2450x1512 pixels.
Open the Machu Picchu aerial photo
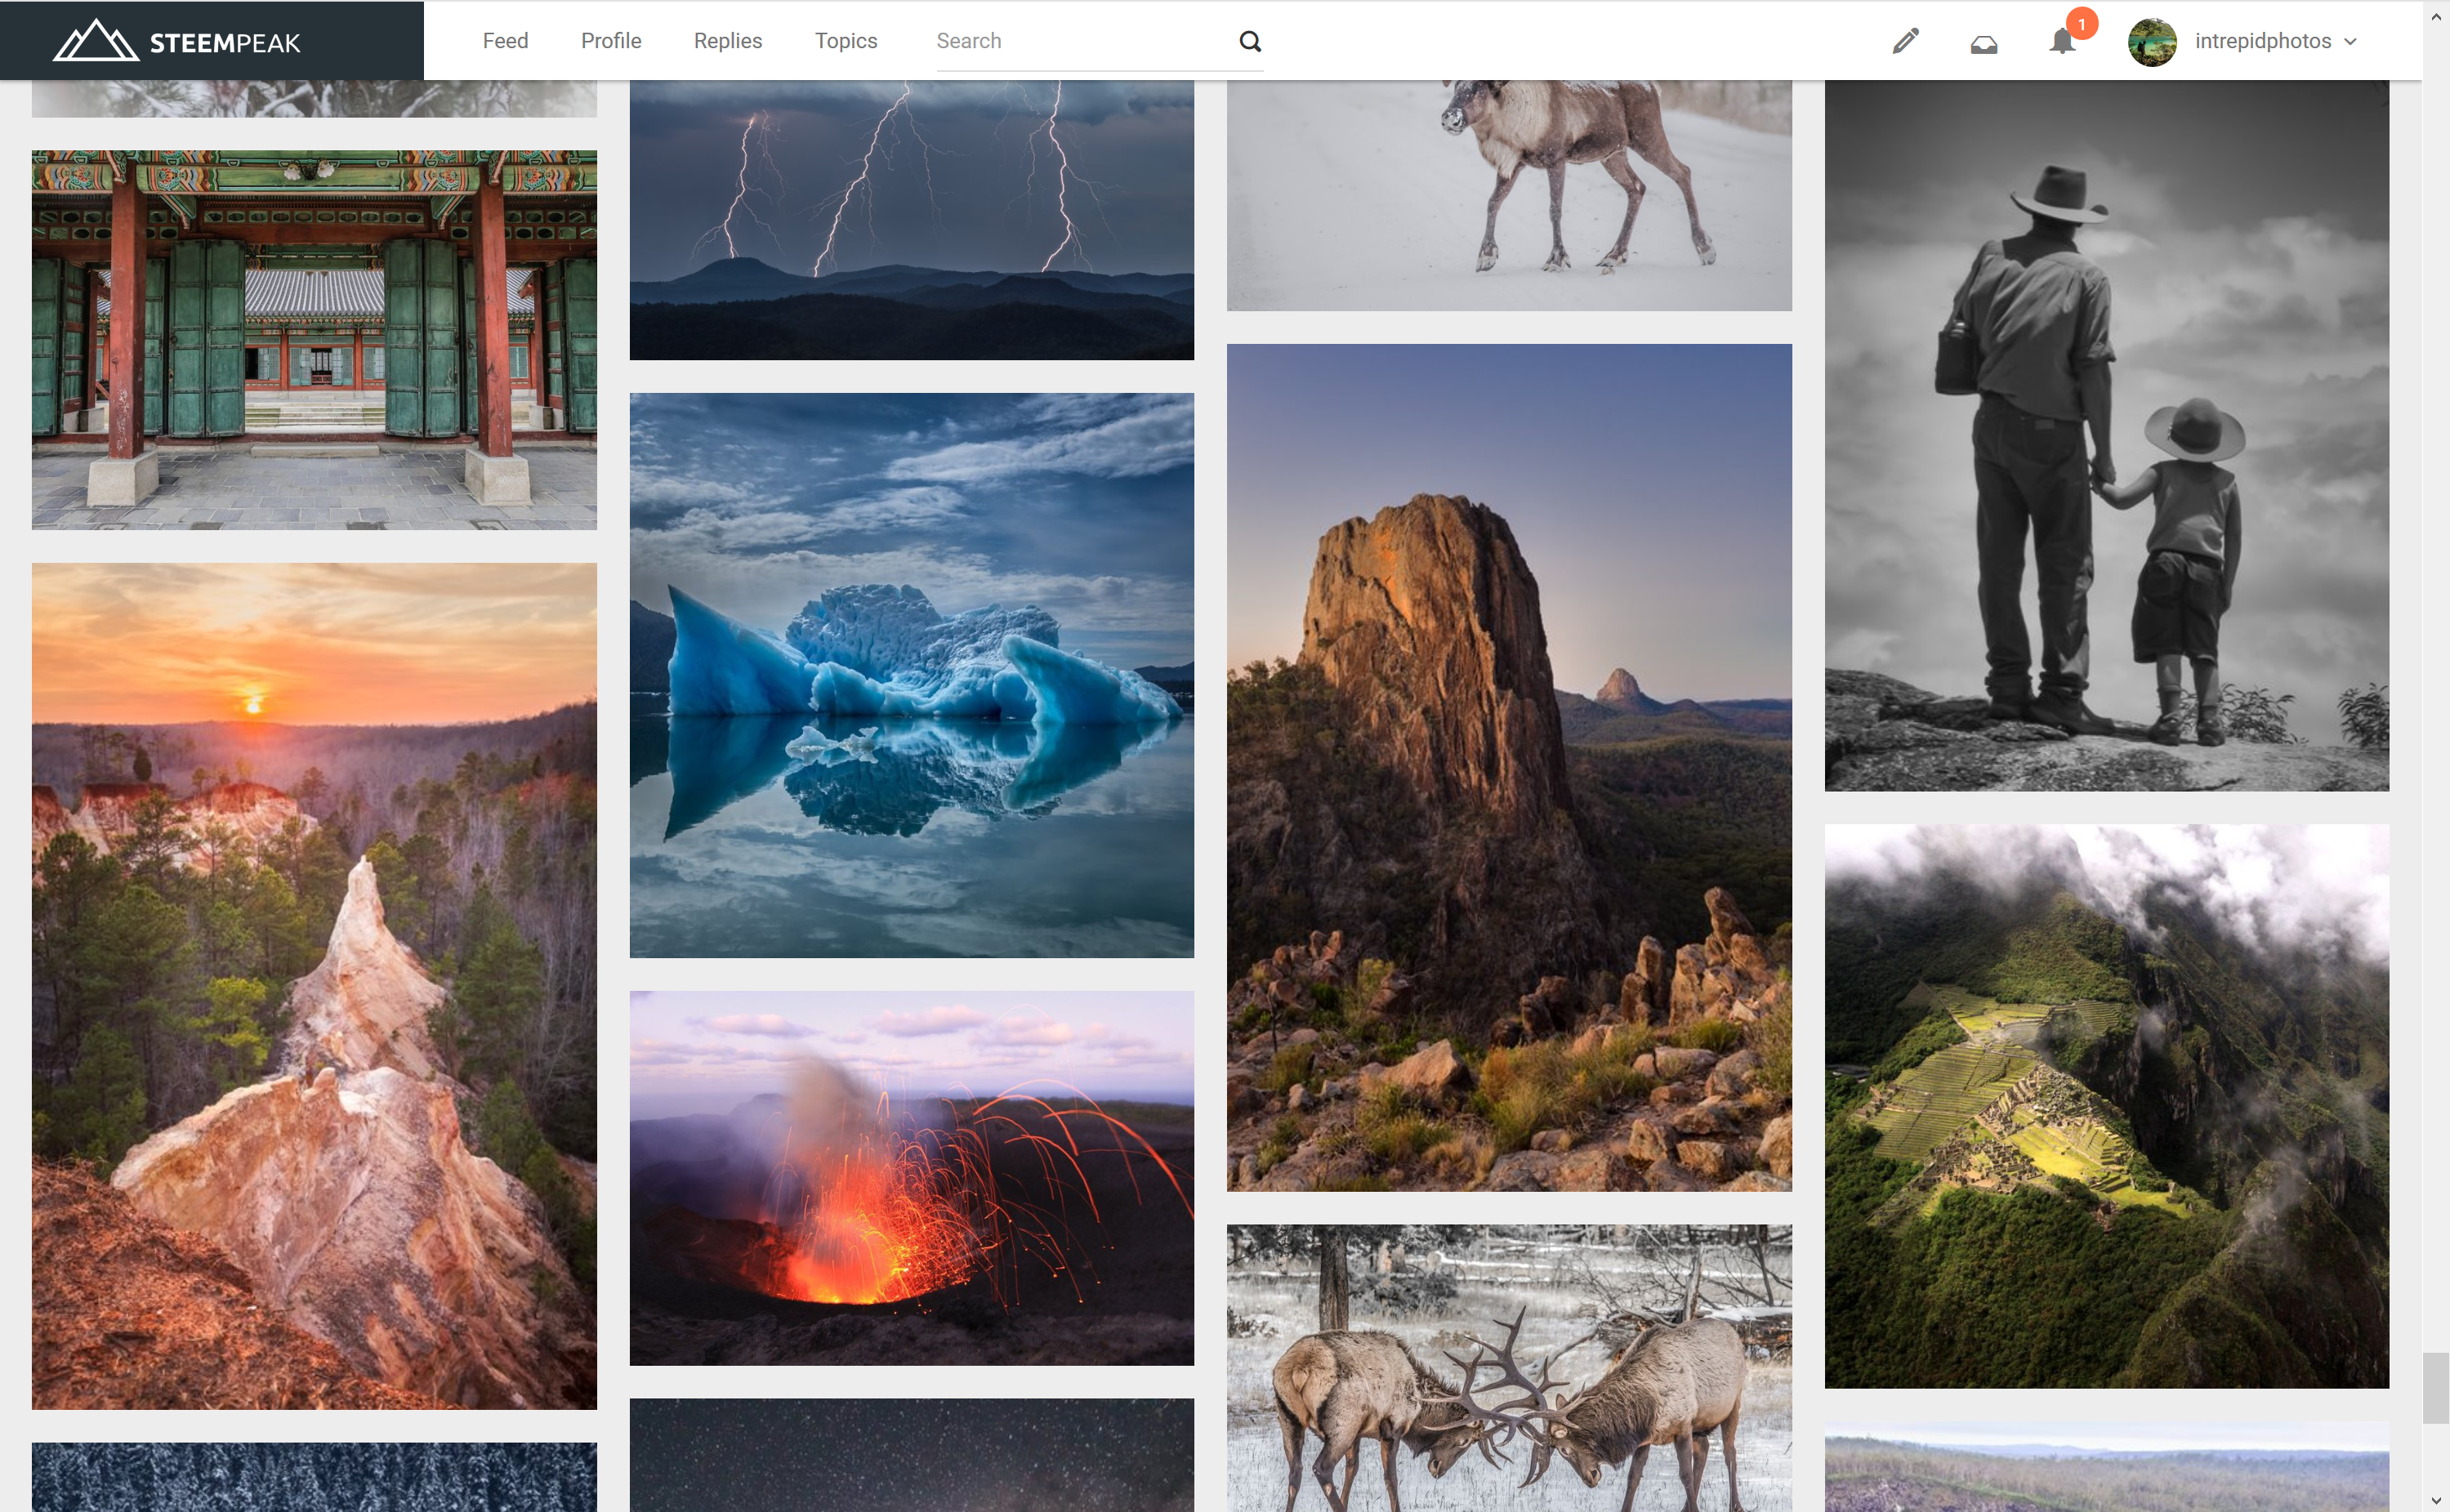2106,1106
